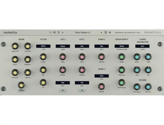Click the filter RES knob

tap(43, 70)
